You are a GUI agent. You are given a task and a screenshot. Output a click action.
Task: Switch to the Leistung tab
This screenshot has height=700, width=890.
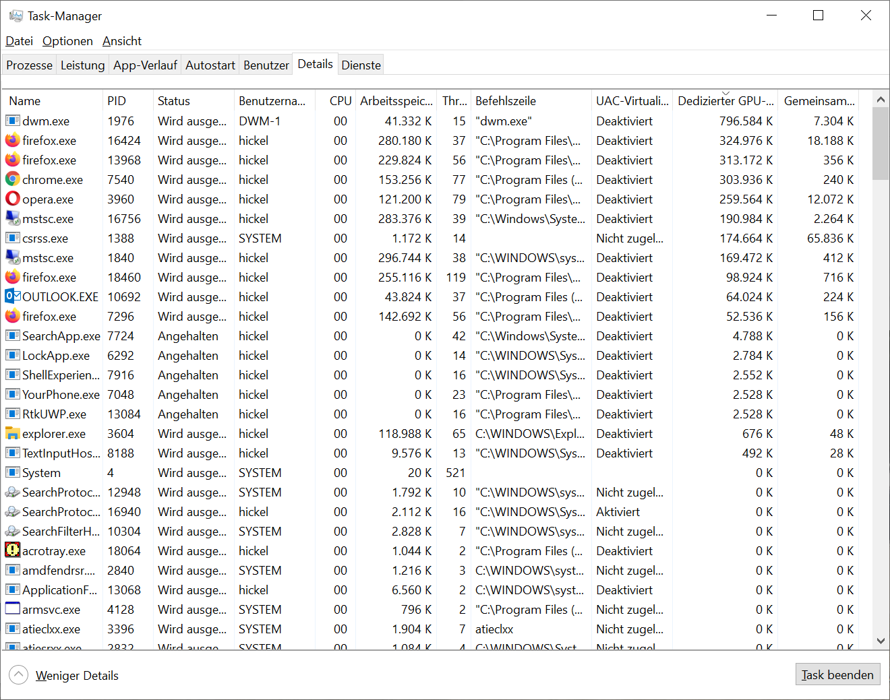coord(83,65)
